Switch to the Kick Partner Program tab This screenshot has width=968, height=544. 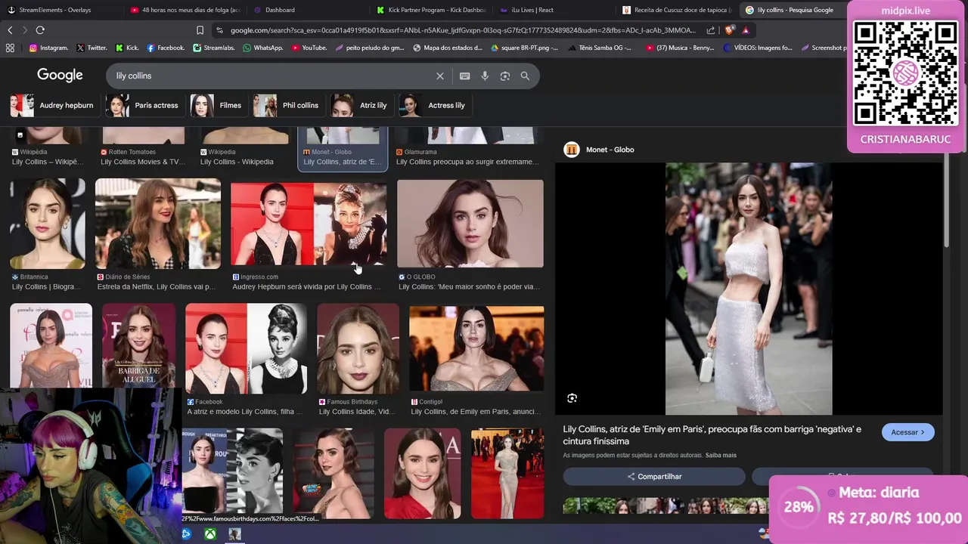coord(431,10)
